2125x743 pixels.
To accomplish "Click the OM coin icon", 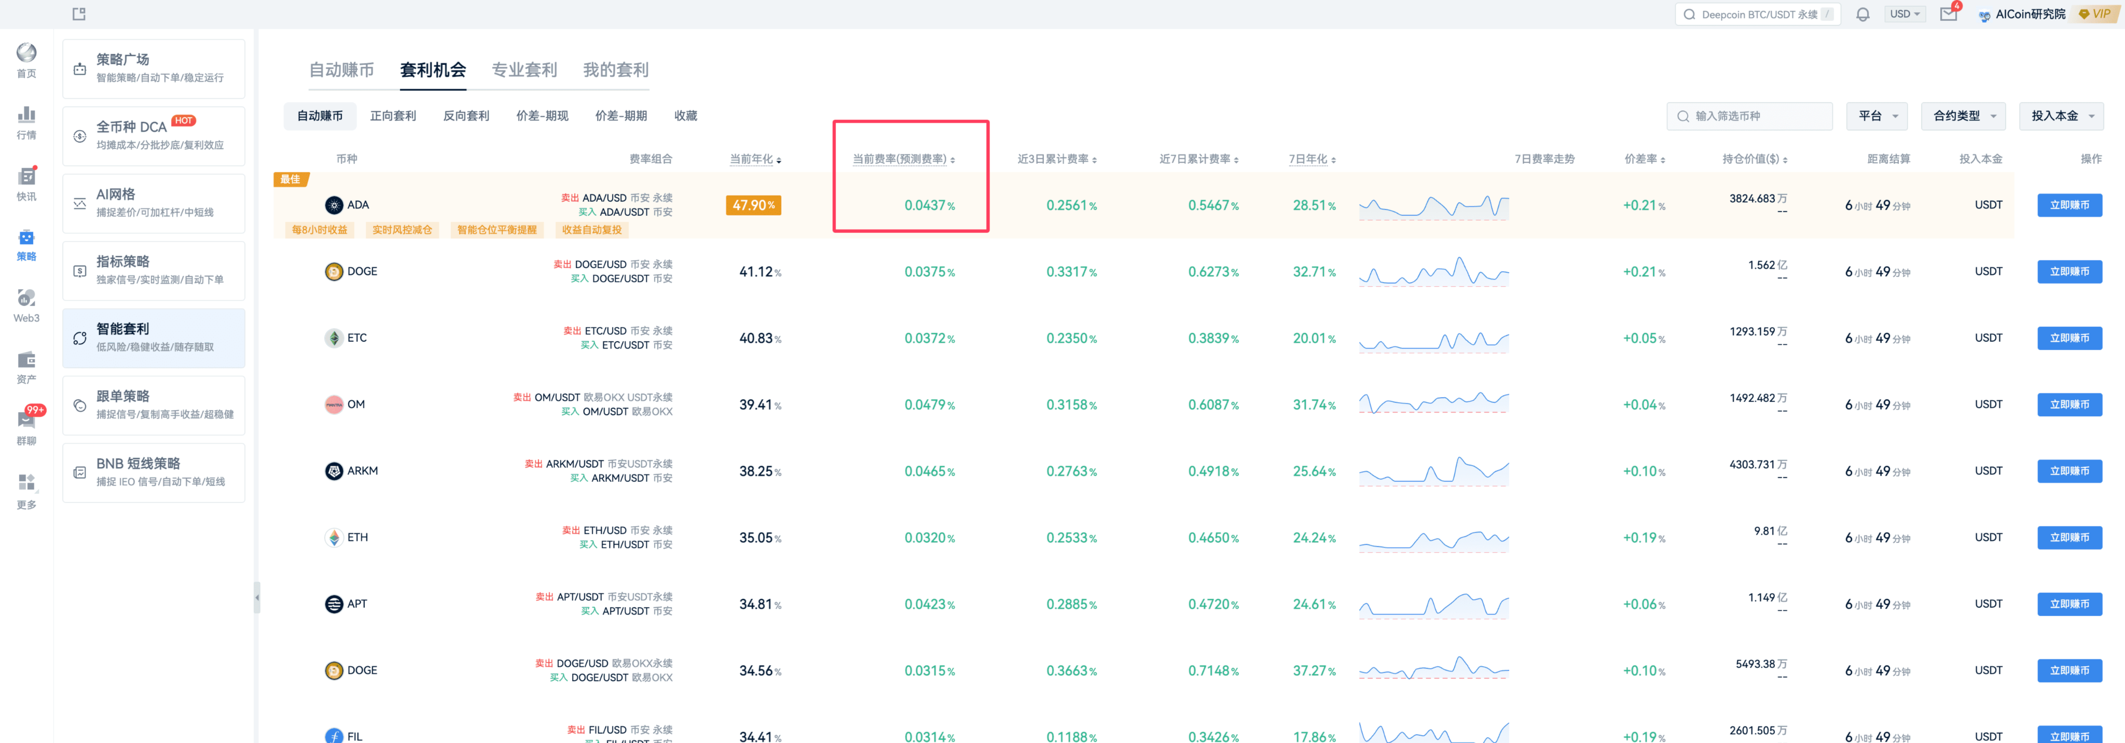I will pos(334,405).
